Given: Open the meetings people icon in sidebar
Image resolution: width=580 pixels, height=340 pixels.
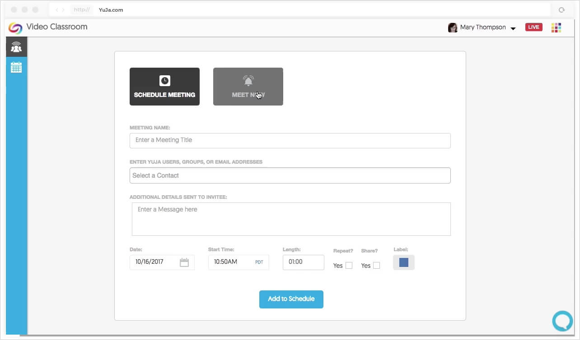Looking at the screenshot, I should click(16, 47).
